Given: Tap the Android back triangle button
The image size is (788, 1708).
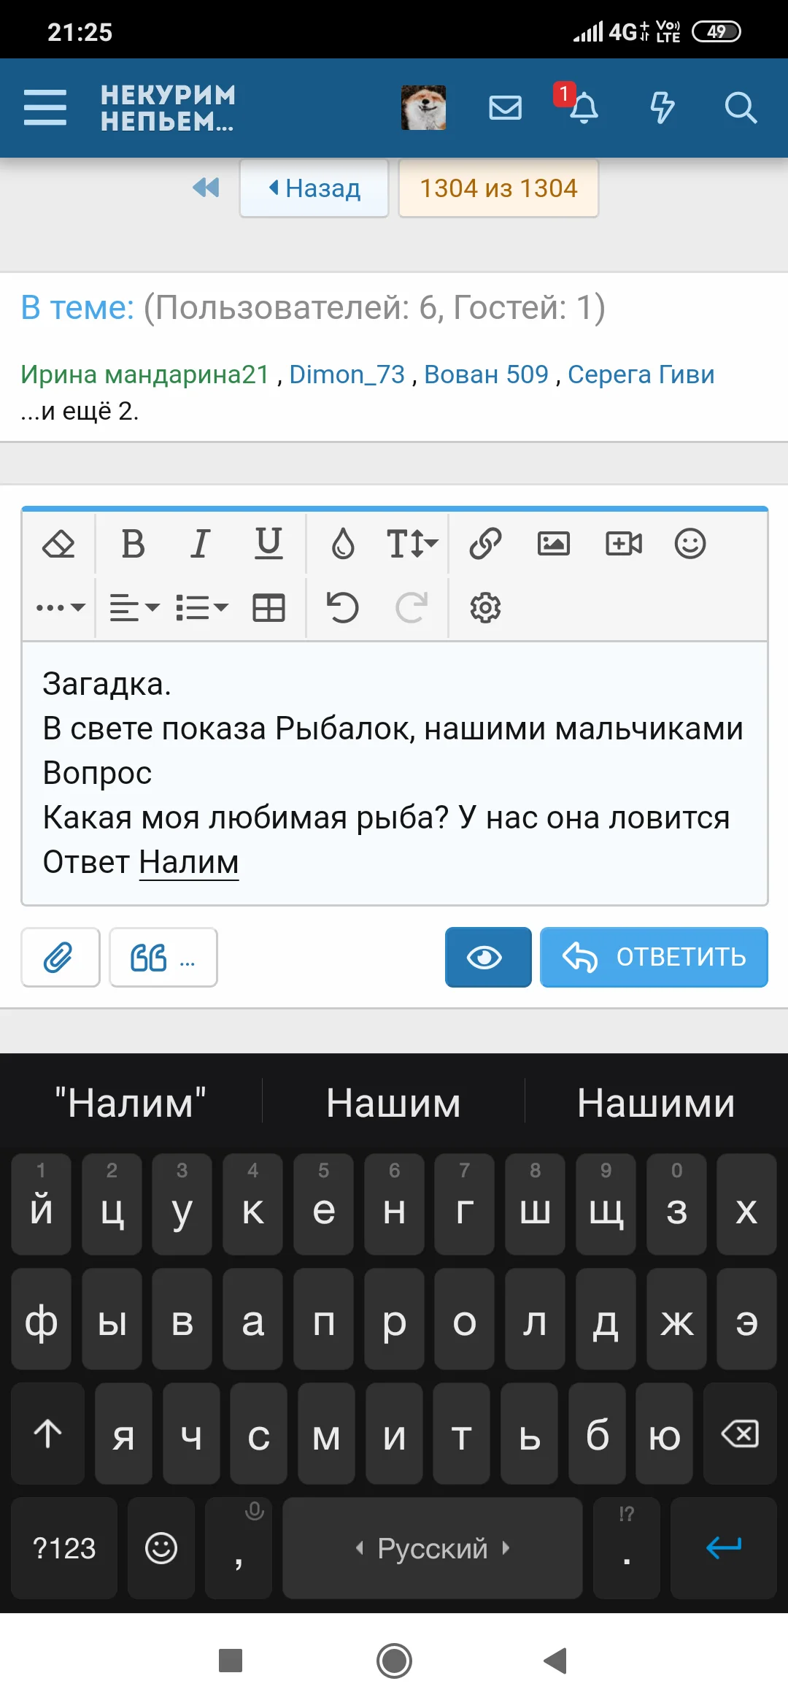Looking at the screenshot, I should tap(556, 1661).
